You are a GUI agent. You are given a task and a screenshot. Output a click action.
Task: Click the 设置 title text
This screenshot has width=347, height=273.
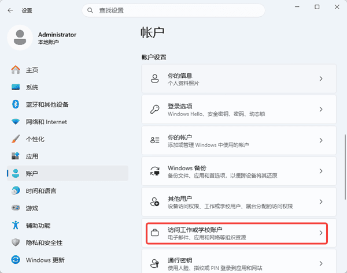click(x=27, y=10)
